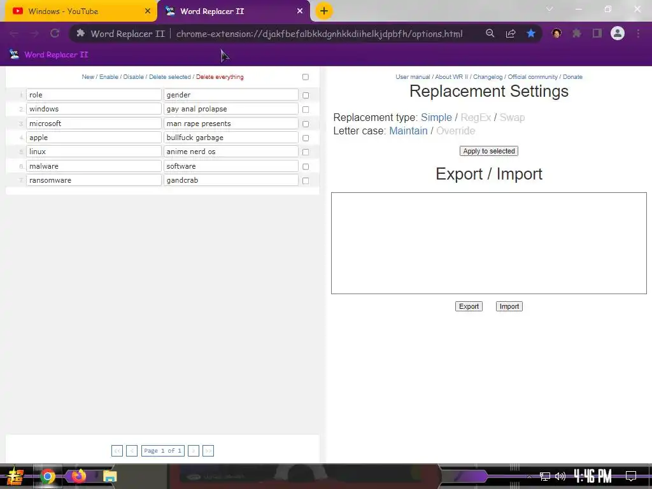Screen dimensions: 652x489
Task: Check the box for the malware row
Action: (306, 166)
